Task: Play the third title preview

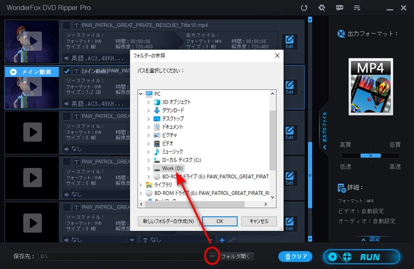Action: (x=33, y=132)
